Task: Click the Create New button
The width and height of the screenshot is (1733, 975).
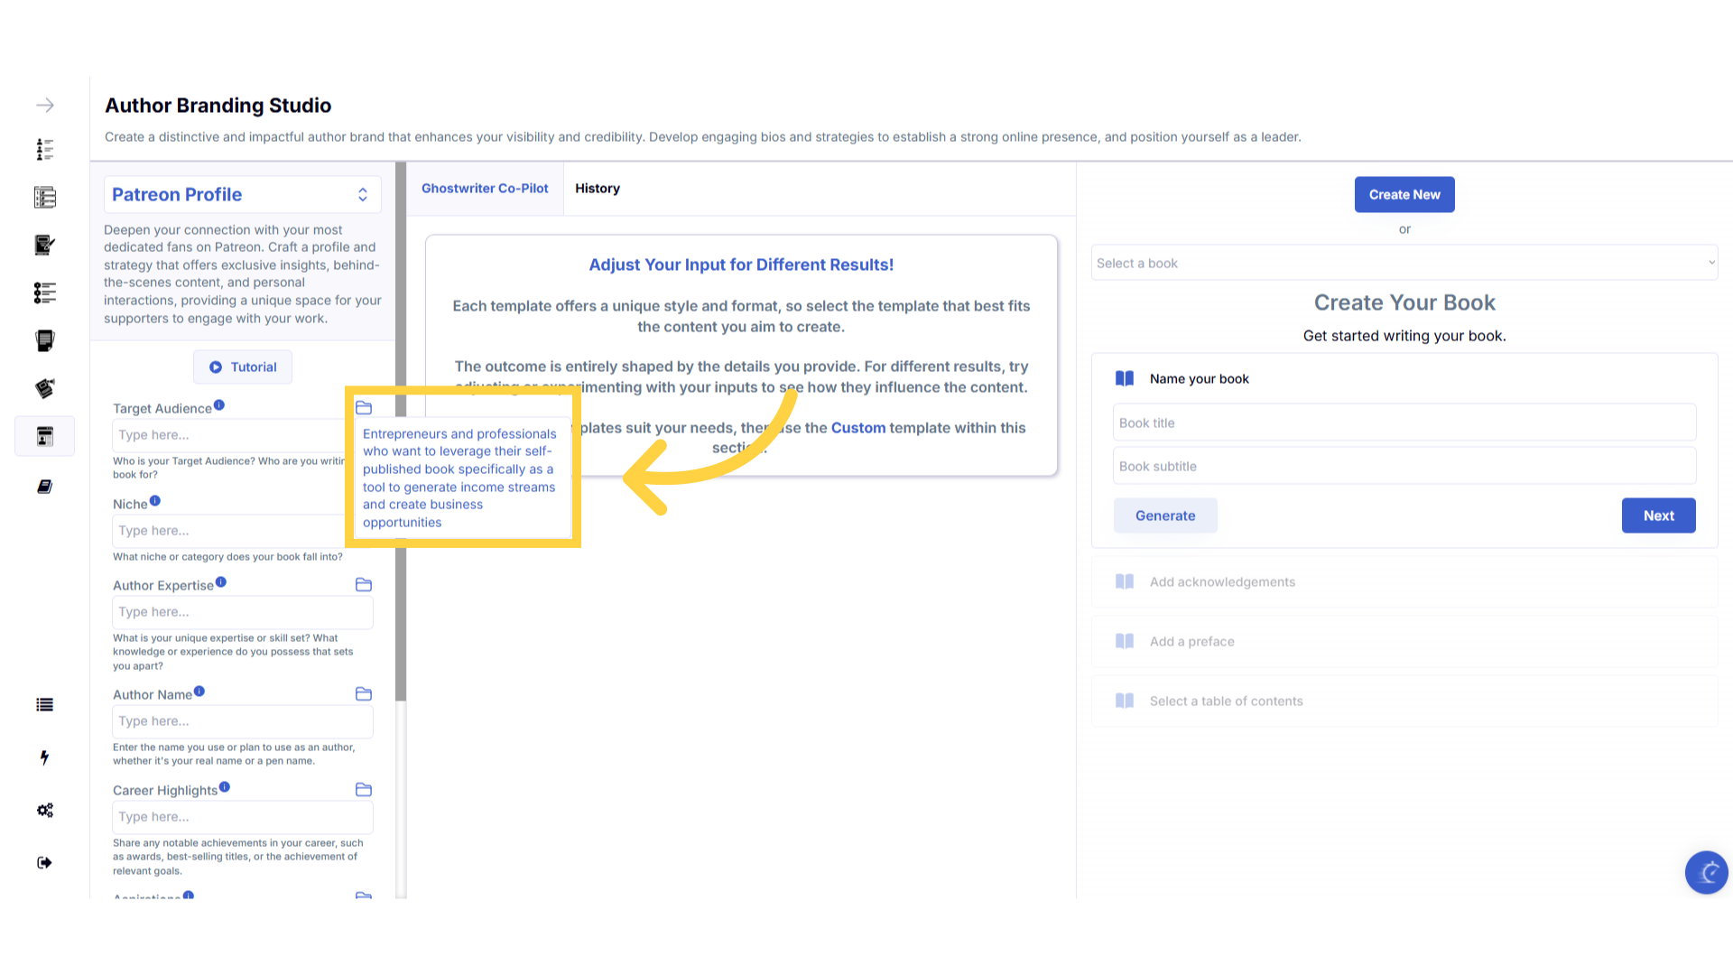Action: click(x=1404, y=195)
